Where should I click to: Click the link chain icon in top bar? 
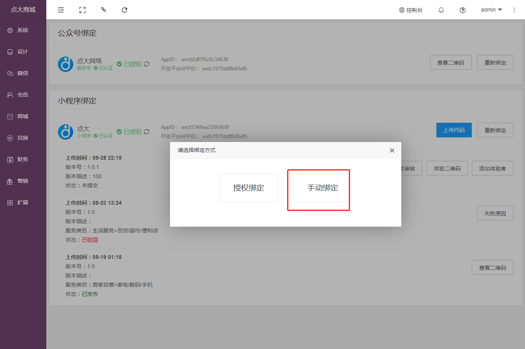[x=103, y=10]
